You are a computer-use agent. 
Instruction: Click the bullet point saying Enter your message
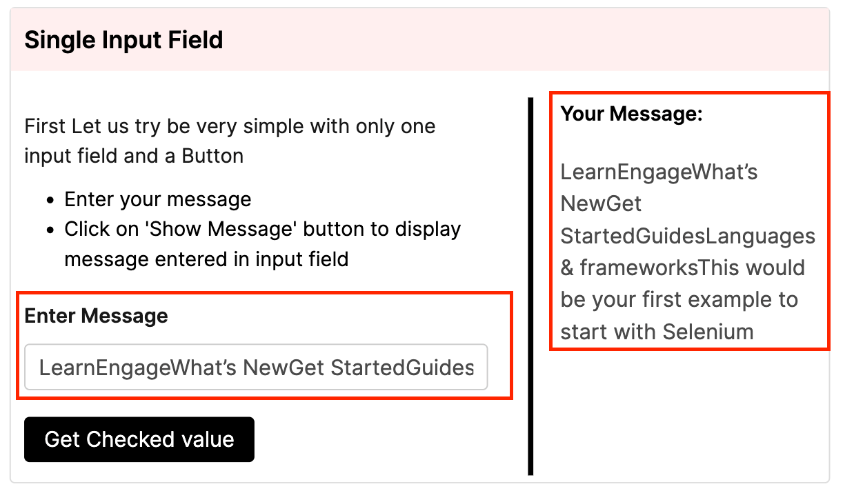click(157, 199)
